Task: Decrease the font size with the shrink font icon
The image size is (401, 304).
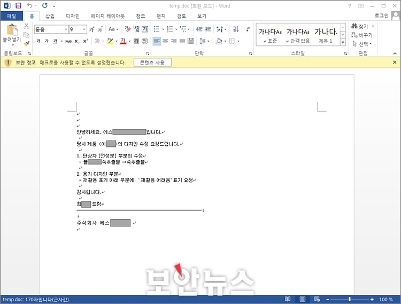Action: point(101,29)
